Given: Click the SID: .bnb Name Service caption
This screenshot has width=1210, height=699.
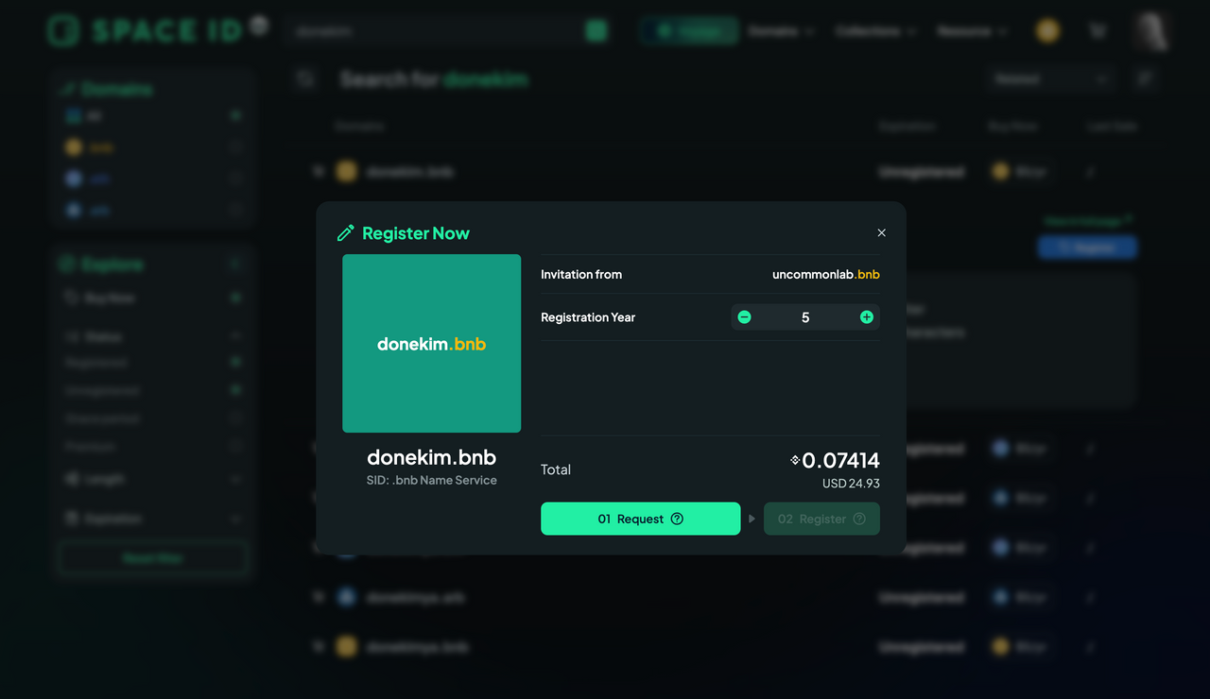Looking at the screenshot, I should (x=431, y=480).
